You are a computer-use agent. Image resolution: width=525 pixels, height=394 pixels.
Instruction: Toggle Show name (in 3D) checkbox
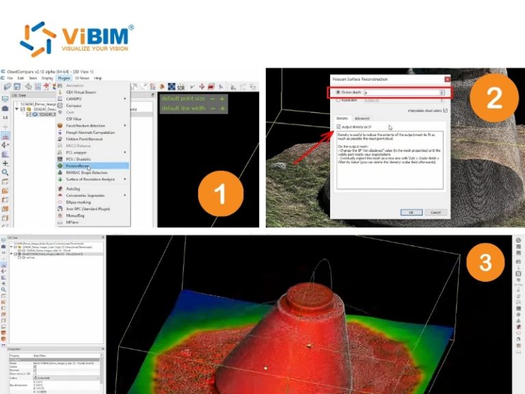(35, 373)
